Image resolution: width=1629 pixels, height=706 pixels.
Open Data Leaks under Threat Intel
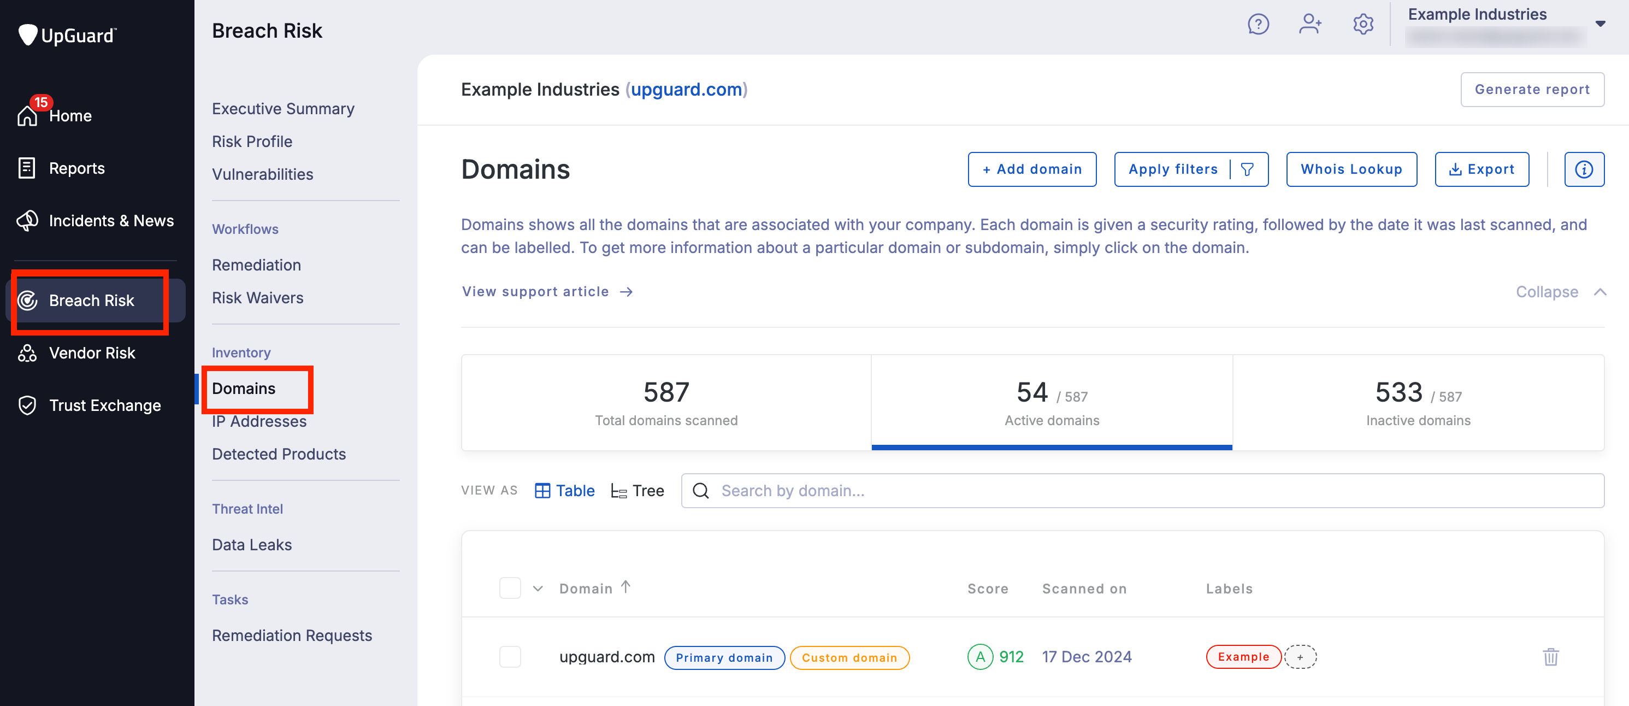coord(252,545)
